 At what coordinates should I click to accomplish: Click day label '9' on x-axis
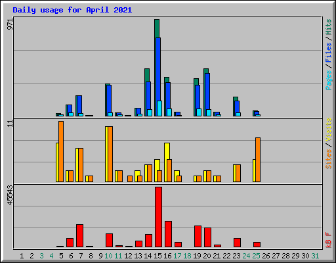tap(100, 256)
